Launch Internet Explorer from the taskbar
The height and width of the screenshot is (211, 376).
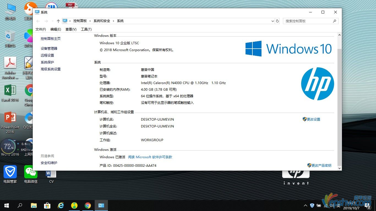(x=61, y=206)
